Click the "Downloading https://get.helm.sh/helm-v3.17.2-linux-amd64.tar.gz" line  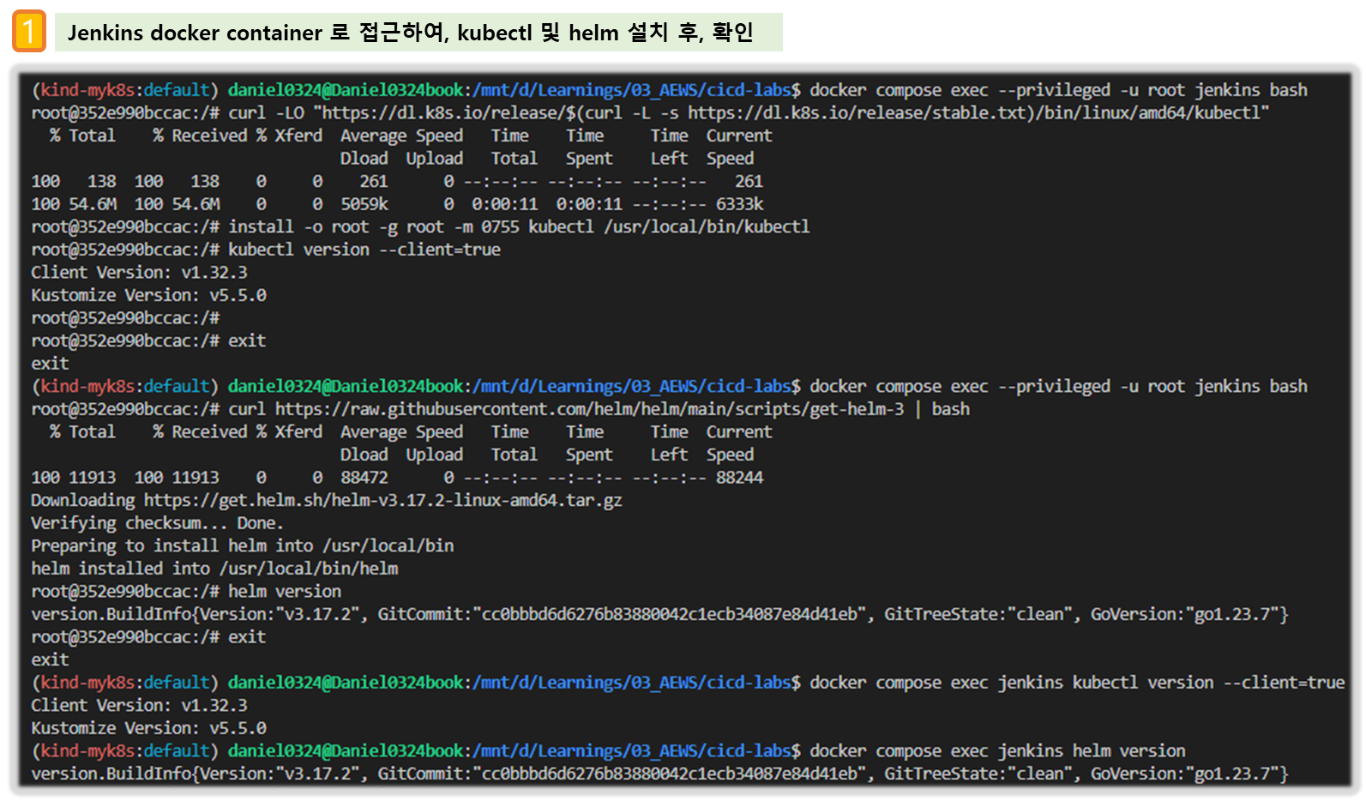tap(327, 500)
